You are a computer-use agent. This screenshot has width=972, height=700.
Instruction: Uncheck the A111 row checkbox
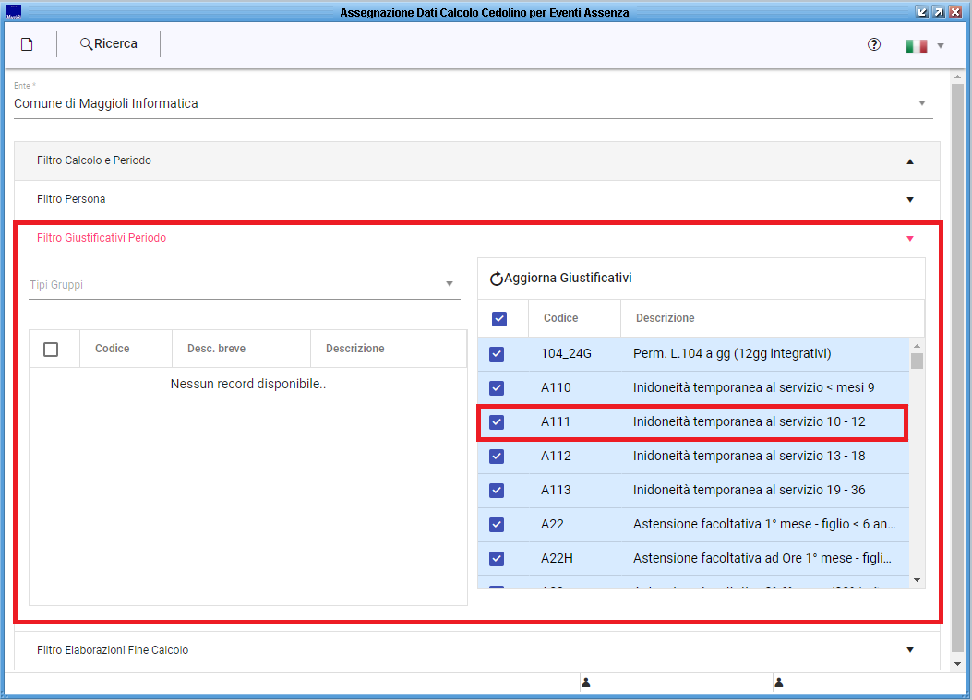coord(497,422)
